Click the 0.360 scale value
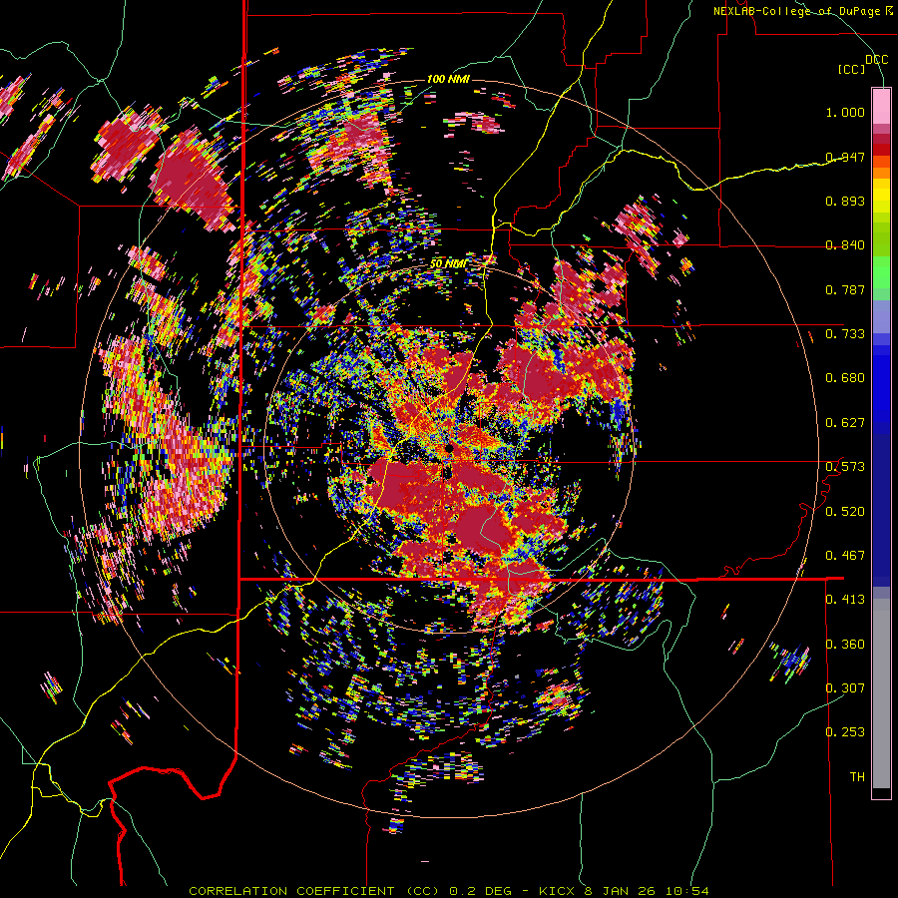Viewport: 898px width, 898px height. pos(845,645)
